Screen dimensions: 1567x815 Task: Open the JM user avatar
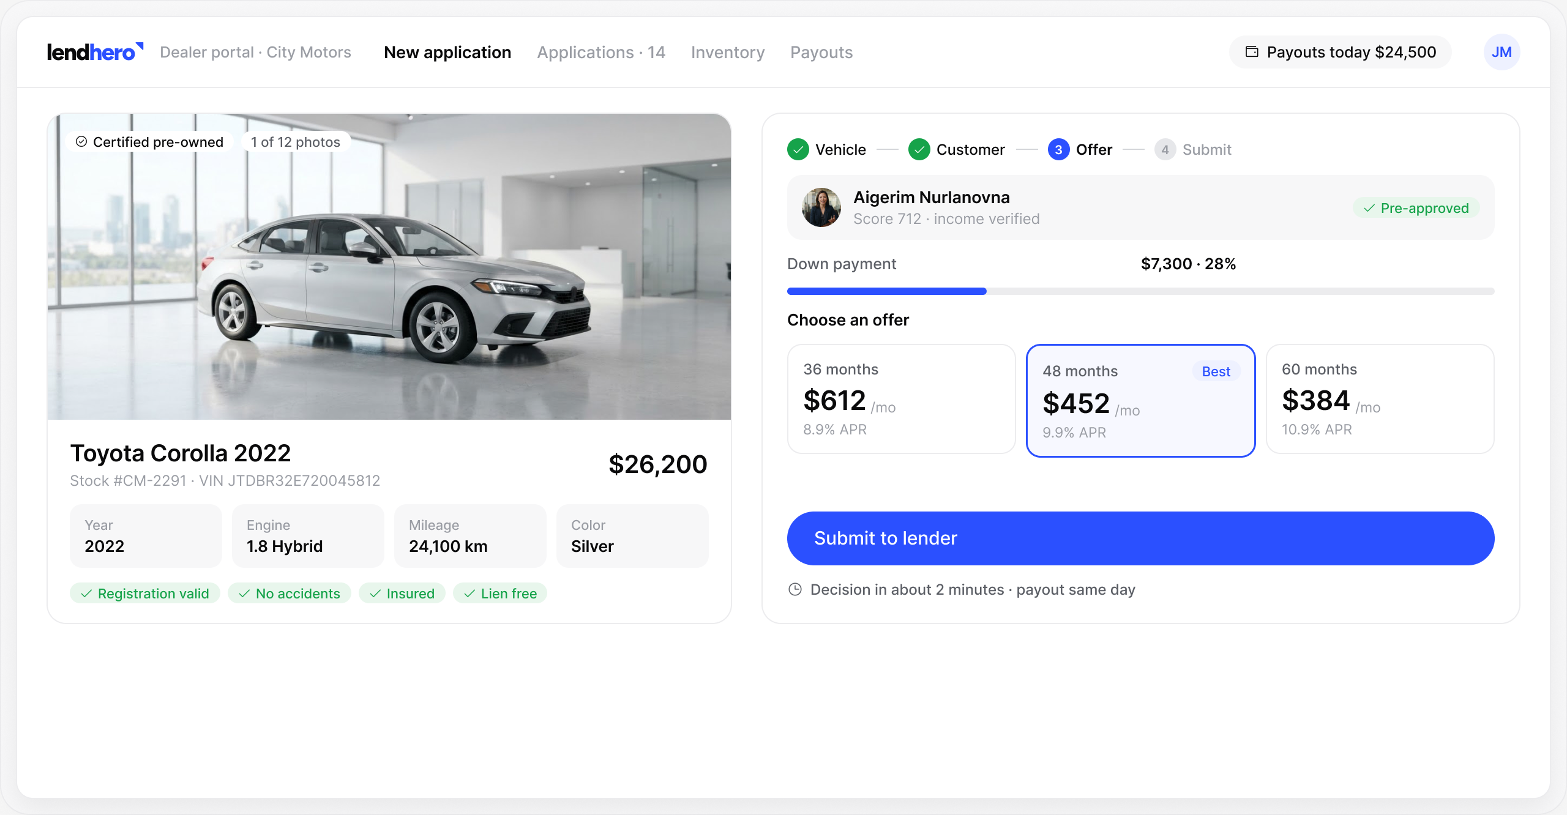1502,52
